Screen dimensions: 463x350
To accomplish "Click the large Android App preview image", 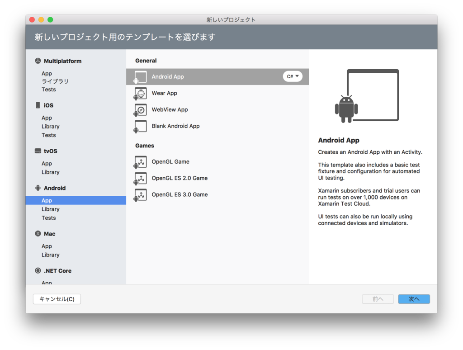I will [367, 96].
